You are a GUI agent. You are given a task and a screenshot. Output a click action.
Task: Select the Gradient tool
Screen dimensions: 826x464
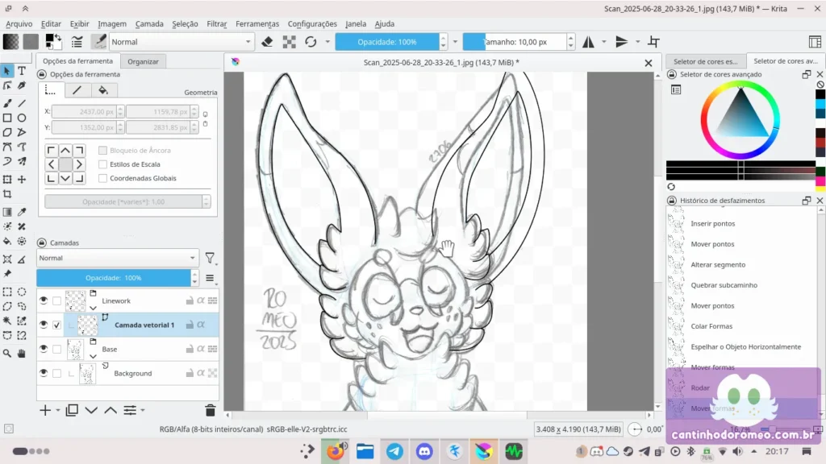click(7, 212)
